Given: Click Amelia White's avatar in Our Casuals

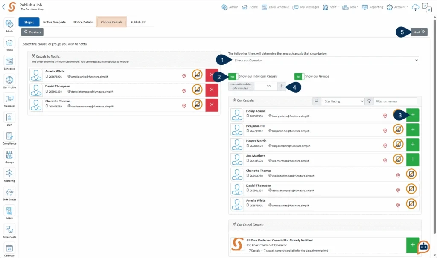Looking at the screenshot, I should click(237, 204).
